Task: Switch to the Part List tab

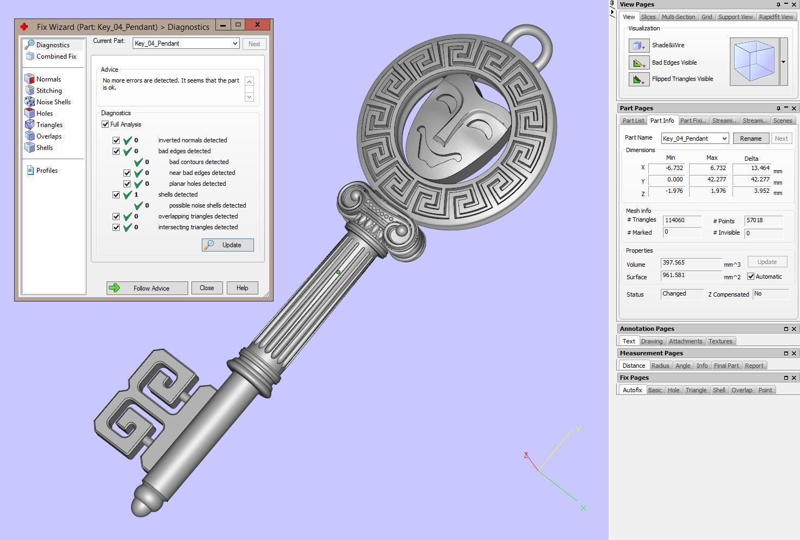Action: (633, 121)
